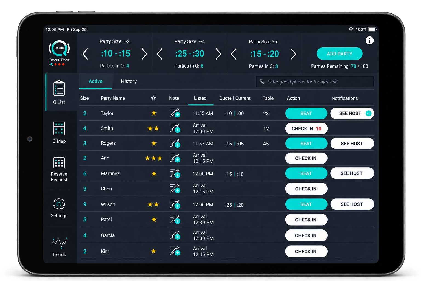Toggle See Host notification for Rogers
Image resolution: width=421 pixels, height=281 pixels.
352,144
